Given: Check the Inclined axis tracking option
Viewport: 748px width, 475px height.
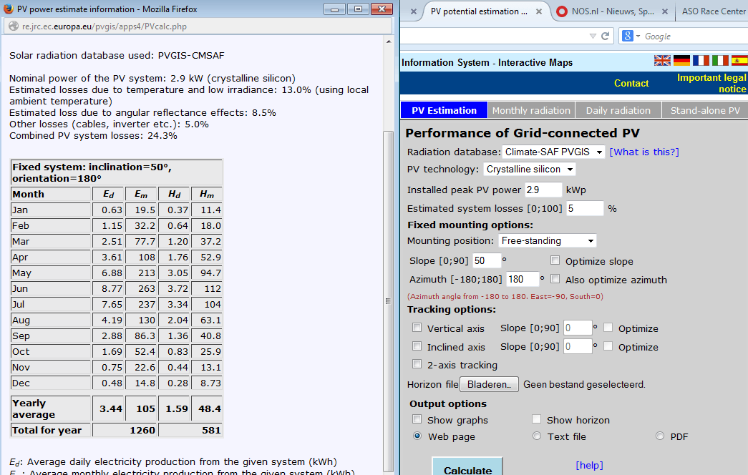Looking at the screenshot, I should 417,346.
